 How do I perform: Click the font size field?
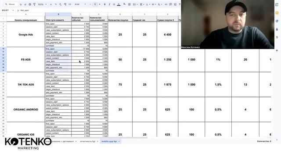[95, 4]
